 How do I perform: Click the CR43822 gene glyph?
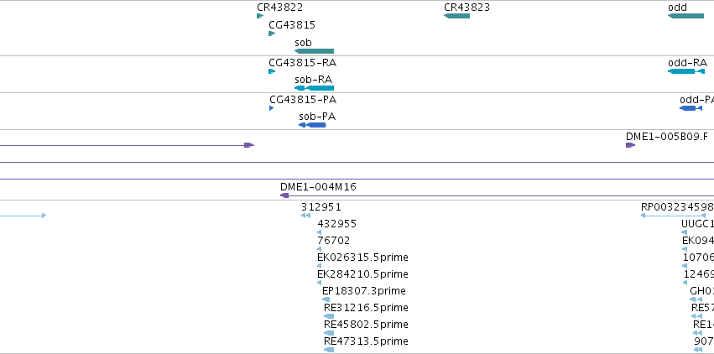(260, 16)
